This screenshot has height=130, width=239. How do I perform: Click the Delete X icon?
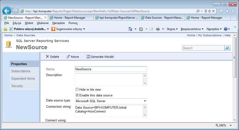(x=47, y=57)
